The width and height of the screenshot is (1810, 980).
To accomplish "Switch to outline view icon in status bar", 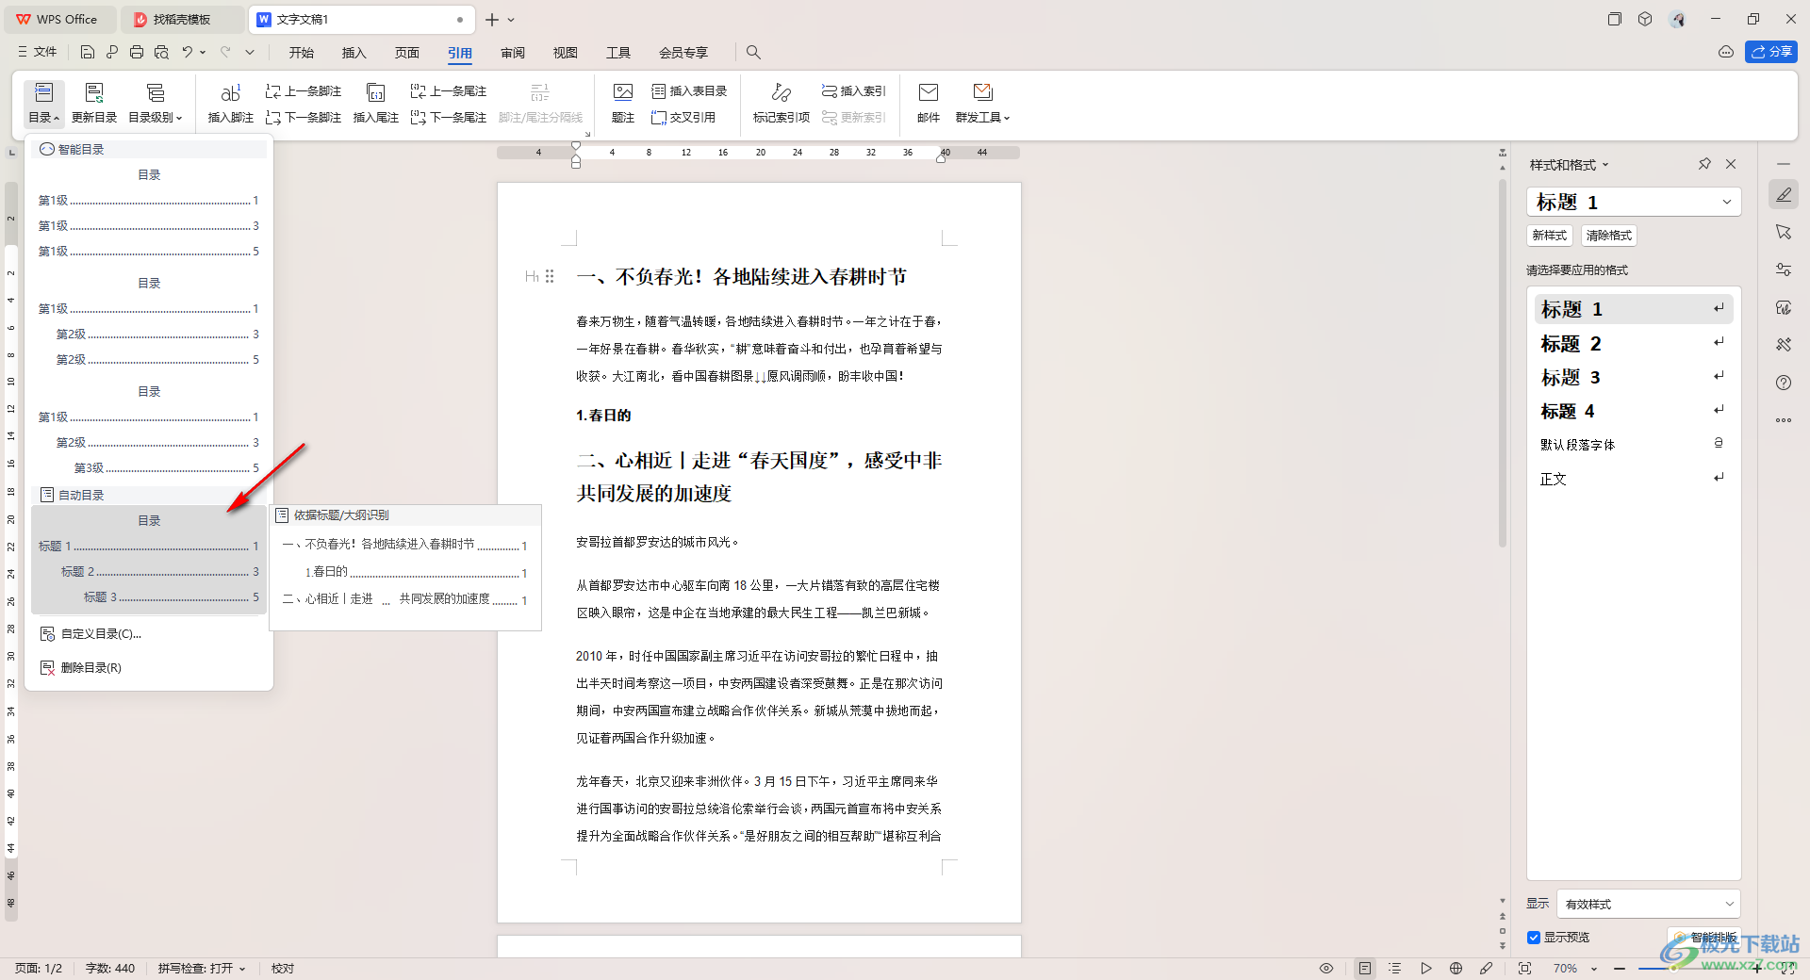I will 1395,969.
